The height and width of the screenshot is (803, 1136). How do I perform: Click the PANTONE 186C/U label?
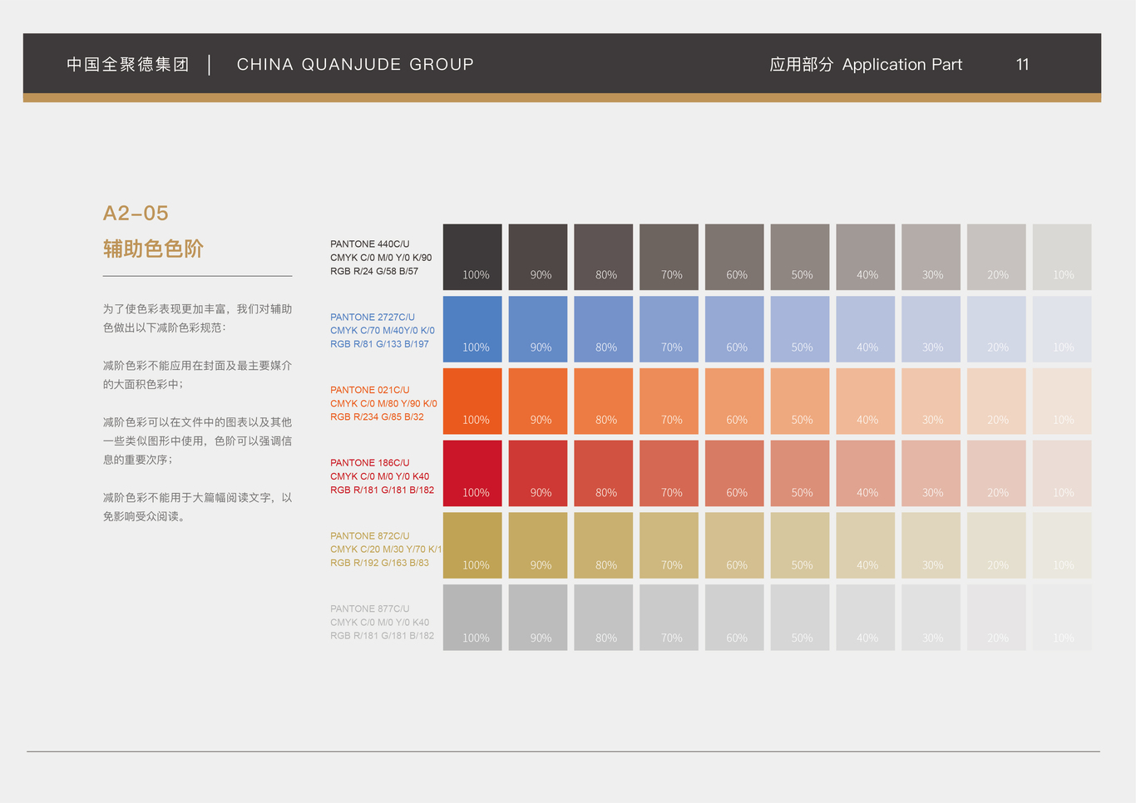(x=370, y=463)
